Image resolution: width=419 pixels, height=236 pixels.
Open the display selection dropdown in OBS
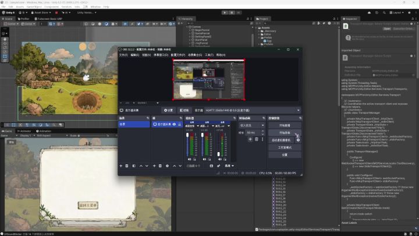[252, 110]
